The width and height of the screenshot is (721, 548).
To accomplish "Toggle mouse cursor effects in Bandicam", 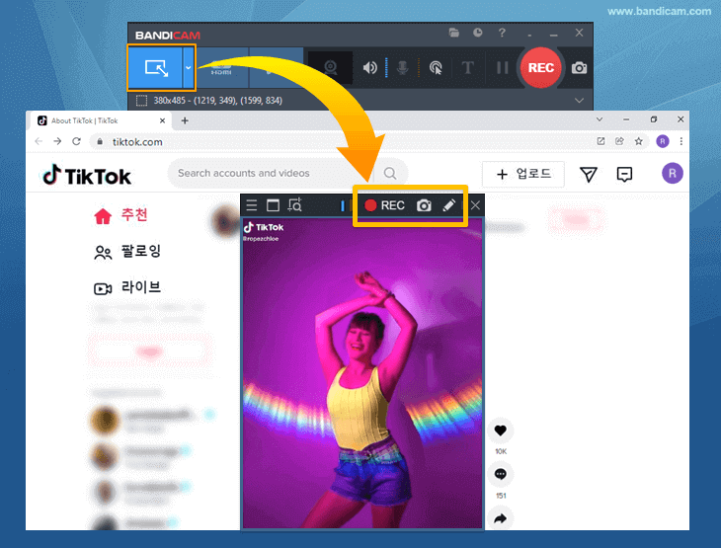I will click(436, 68).
